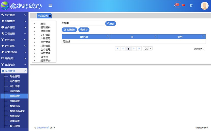Open the page size dropdown showing 25
This screenshot has height=131, width=211.
pos(148,48)
